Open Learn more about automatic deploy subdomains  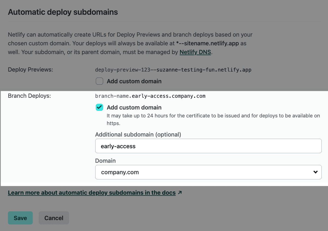click(92, 193)
